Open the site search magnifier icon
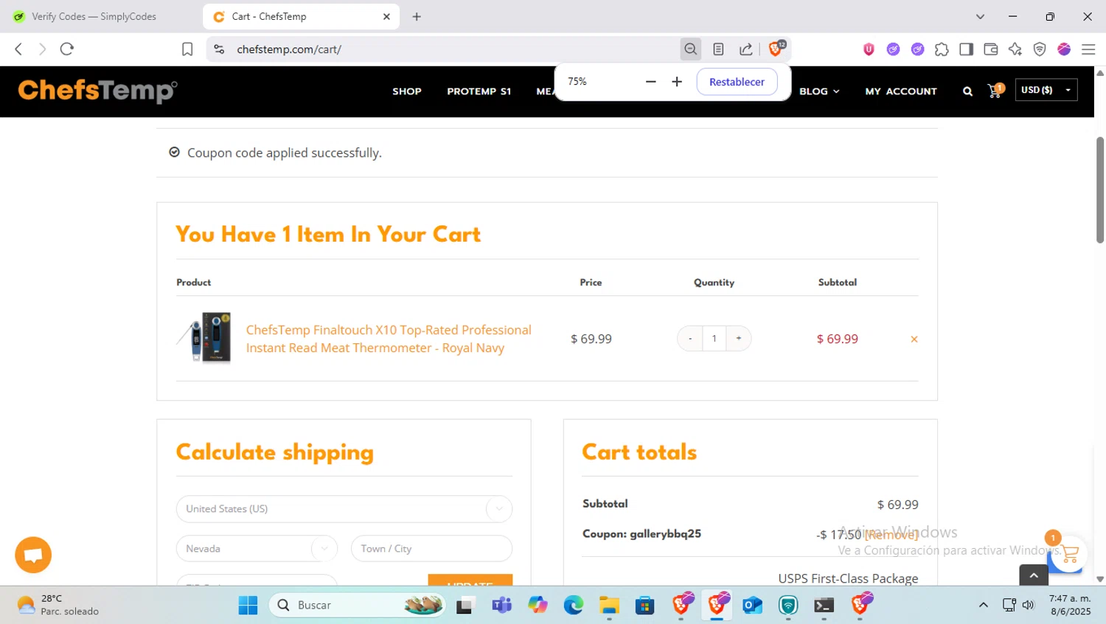Screen dimensions: 1106x624 click(x=967, y=91)
